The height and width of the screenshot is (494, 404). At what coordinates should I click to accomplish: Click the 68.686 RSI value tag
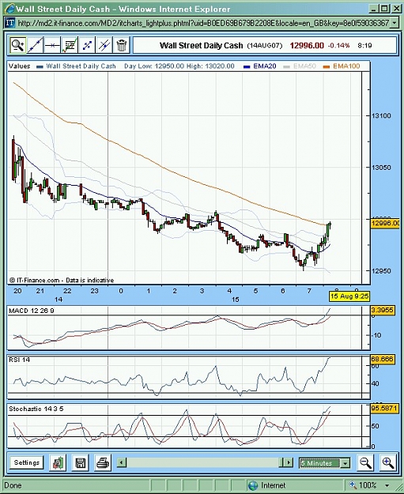coord(382,360)
